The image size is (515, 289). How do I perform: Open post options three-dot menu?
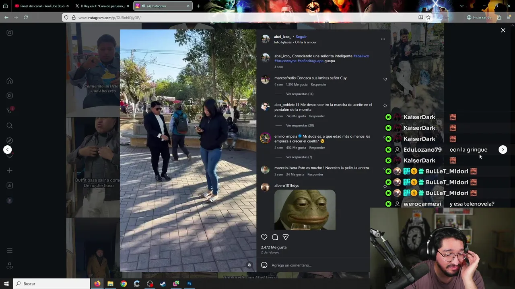click(x=383, y=39)
